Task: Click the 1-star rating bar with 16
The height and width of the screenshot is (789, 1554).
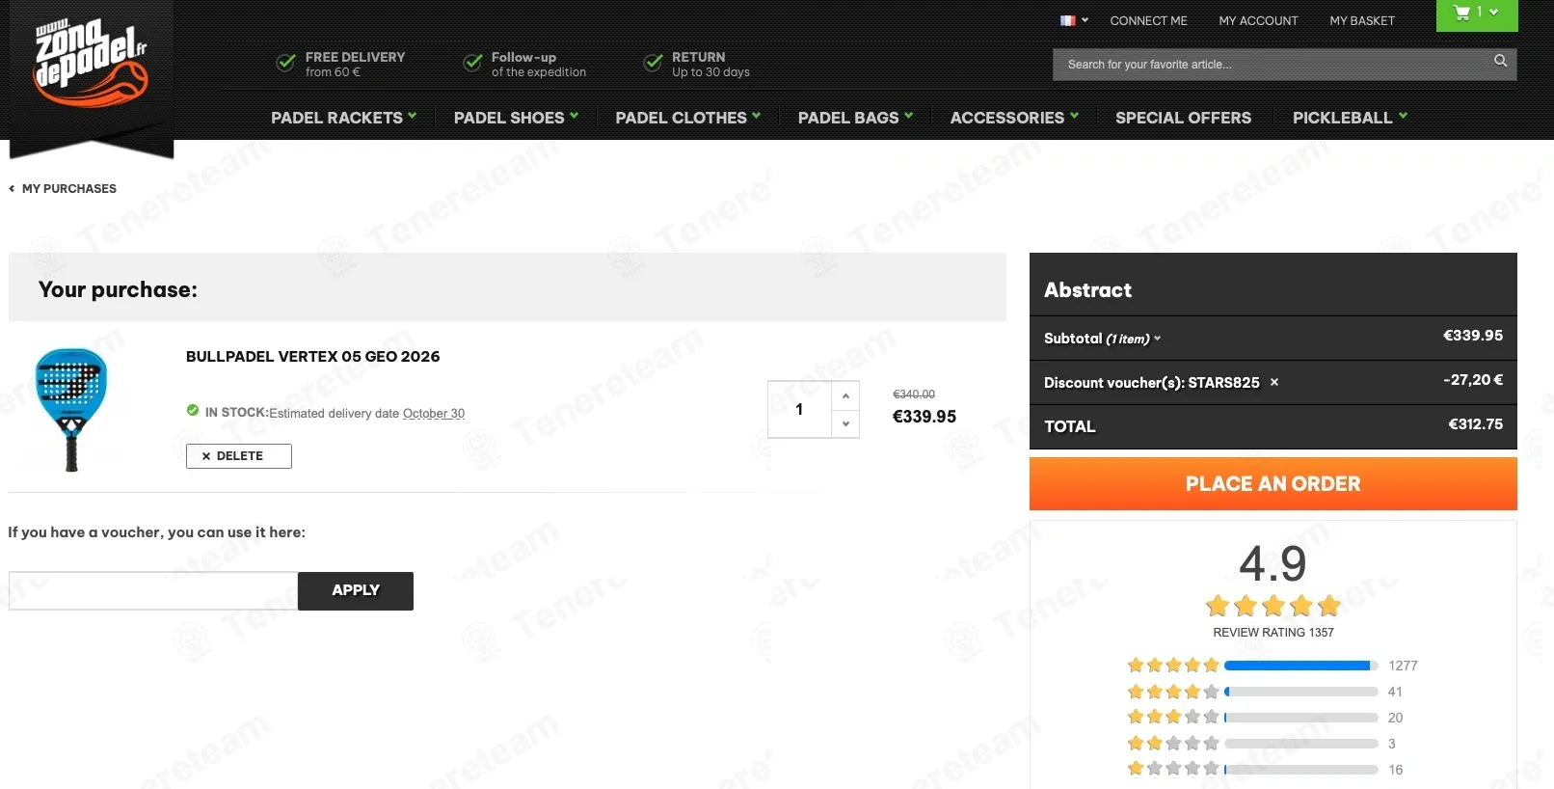Action: pyautogui.click(x=1301, y=770)
